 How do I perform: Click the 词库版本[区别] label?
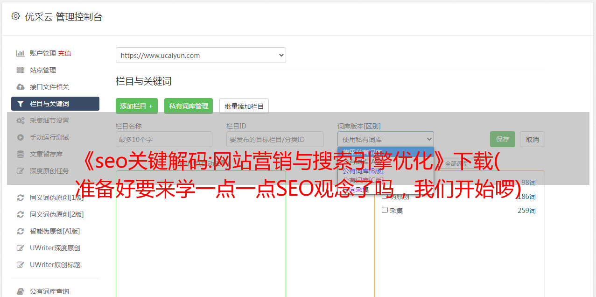pyautogui.click(x=359, y=126)
